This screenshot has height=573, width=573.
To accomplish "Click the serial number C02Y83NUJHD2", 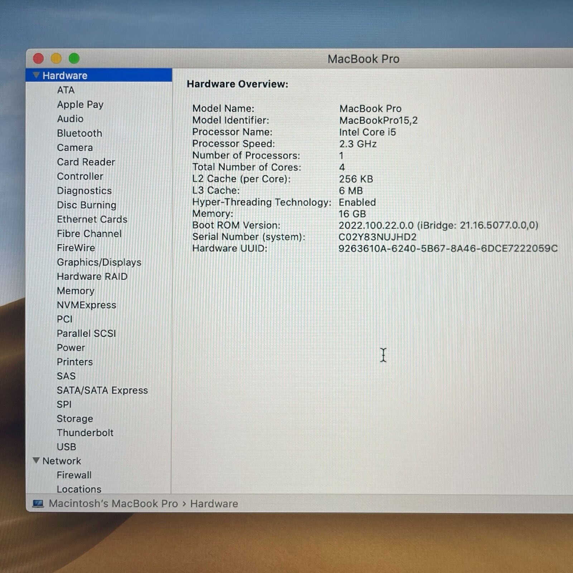I will (377, 237).
